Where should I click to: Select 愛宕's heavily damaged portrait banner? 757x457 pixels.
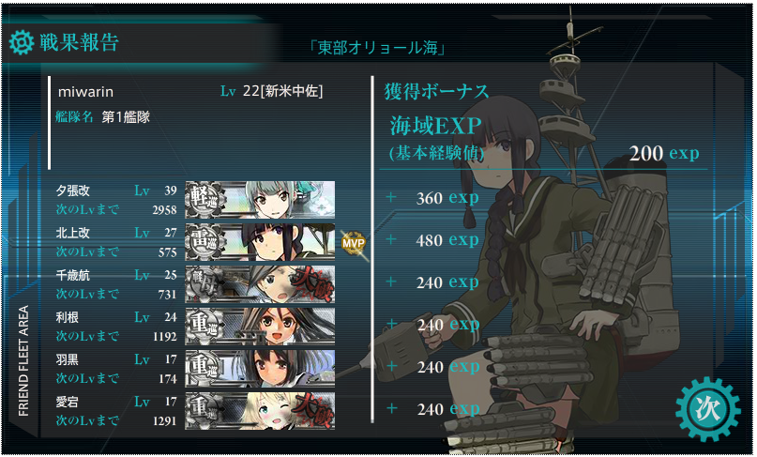[x=260, y=411]
